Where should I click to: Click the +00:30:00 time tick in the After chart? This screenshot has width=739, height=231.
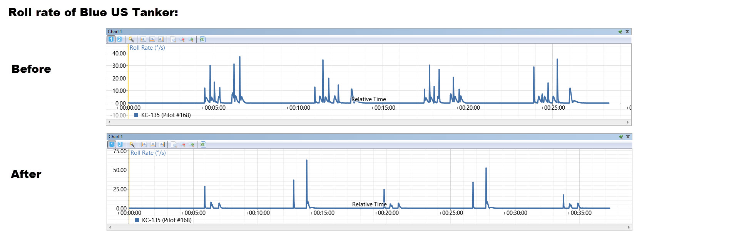point(515,213)
